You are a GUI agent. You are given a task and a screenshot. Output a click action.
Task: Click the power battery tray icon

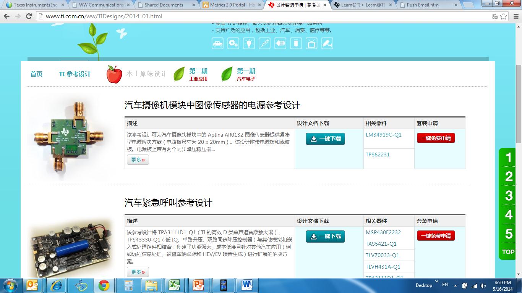(x=465, y=285)
